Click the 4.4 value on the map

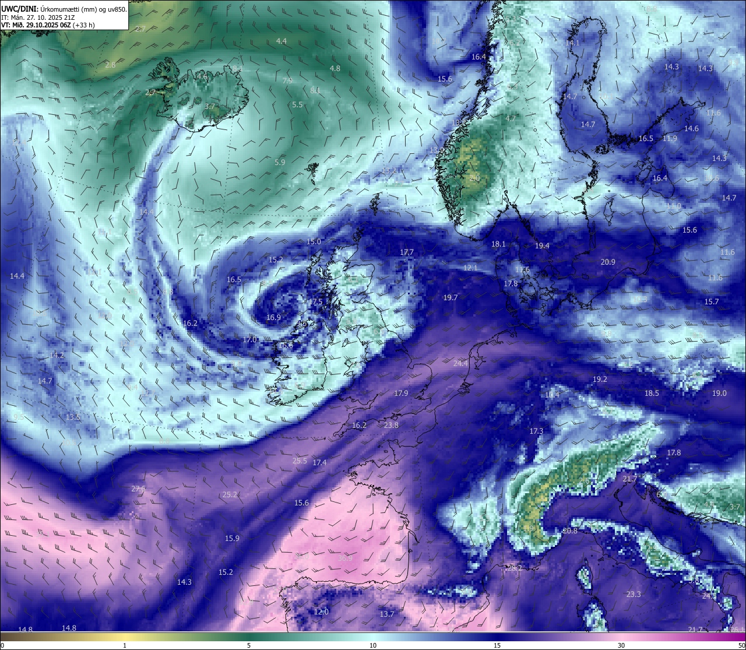coord(281,41)
